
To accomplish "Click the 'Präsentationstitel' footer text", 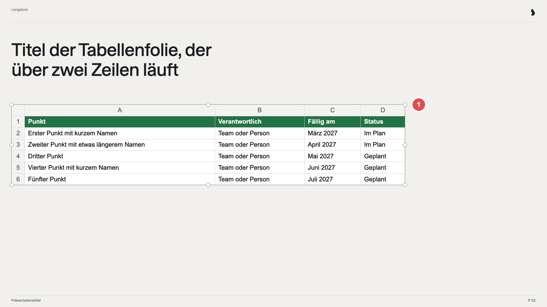I will pyautogui.click(x=26, y=301).
